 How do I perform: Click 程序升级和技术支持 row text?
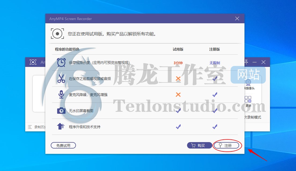click(85, 127)
